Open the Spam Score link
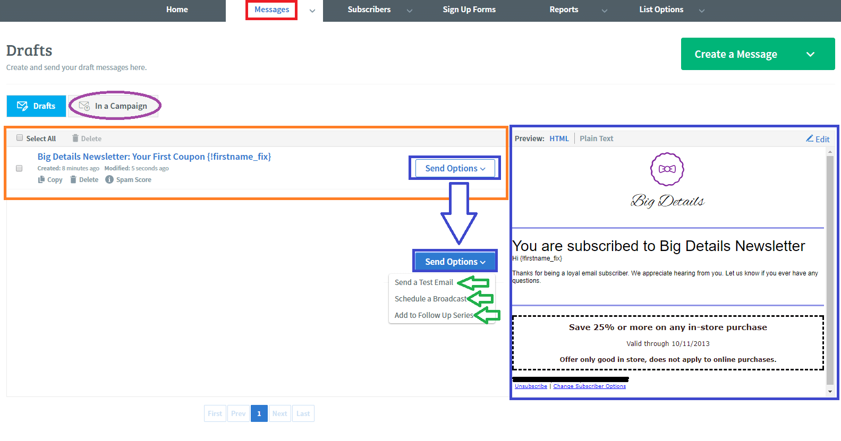 (x=134, y=180)
